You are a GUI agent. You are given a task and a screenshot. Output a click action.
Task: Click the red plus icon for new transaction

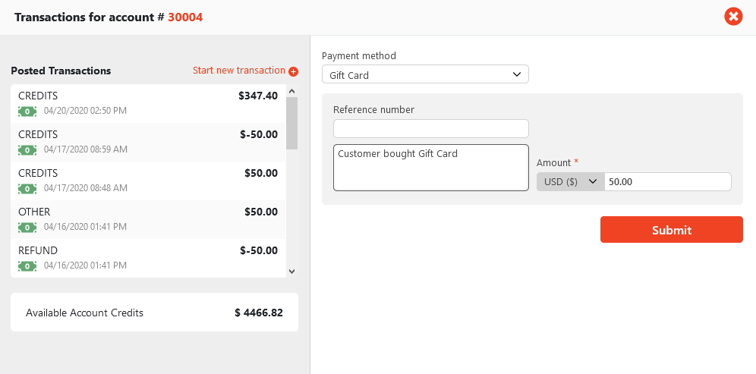(293, 71)
